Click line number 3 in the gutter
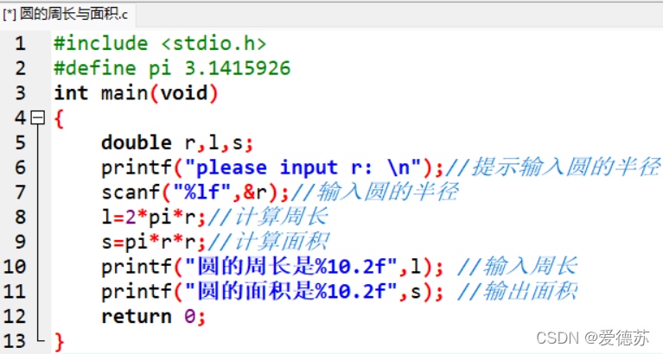The image size is (663, 354). click(20, 93)
